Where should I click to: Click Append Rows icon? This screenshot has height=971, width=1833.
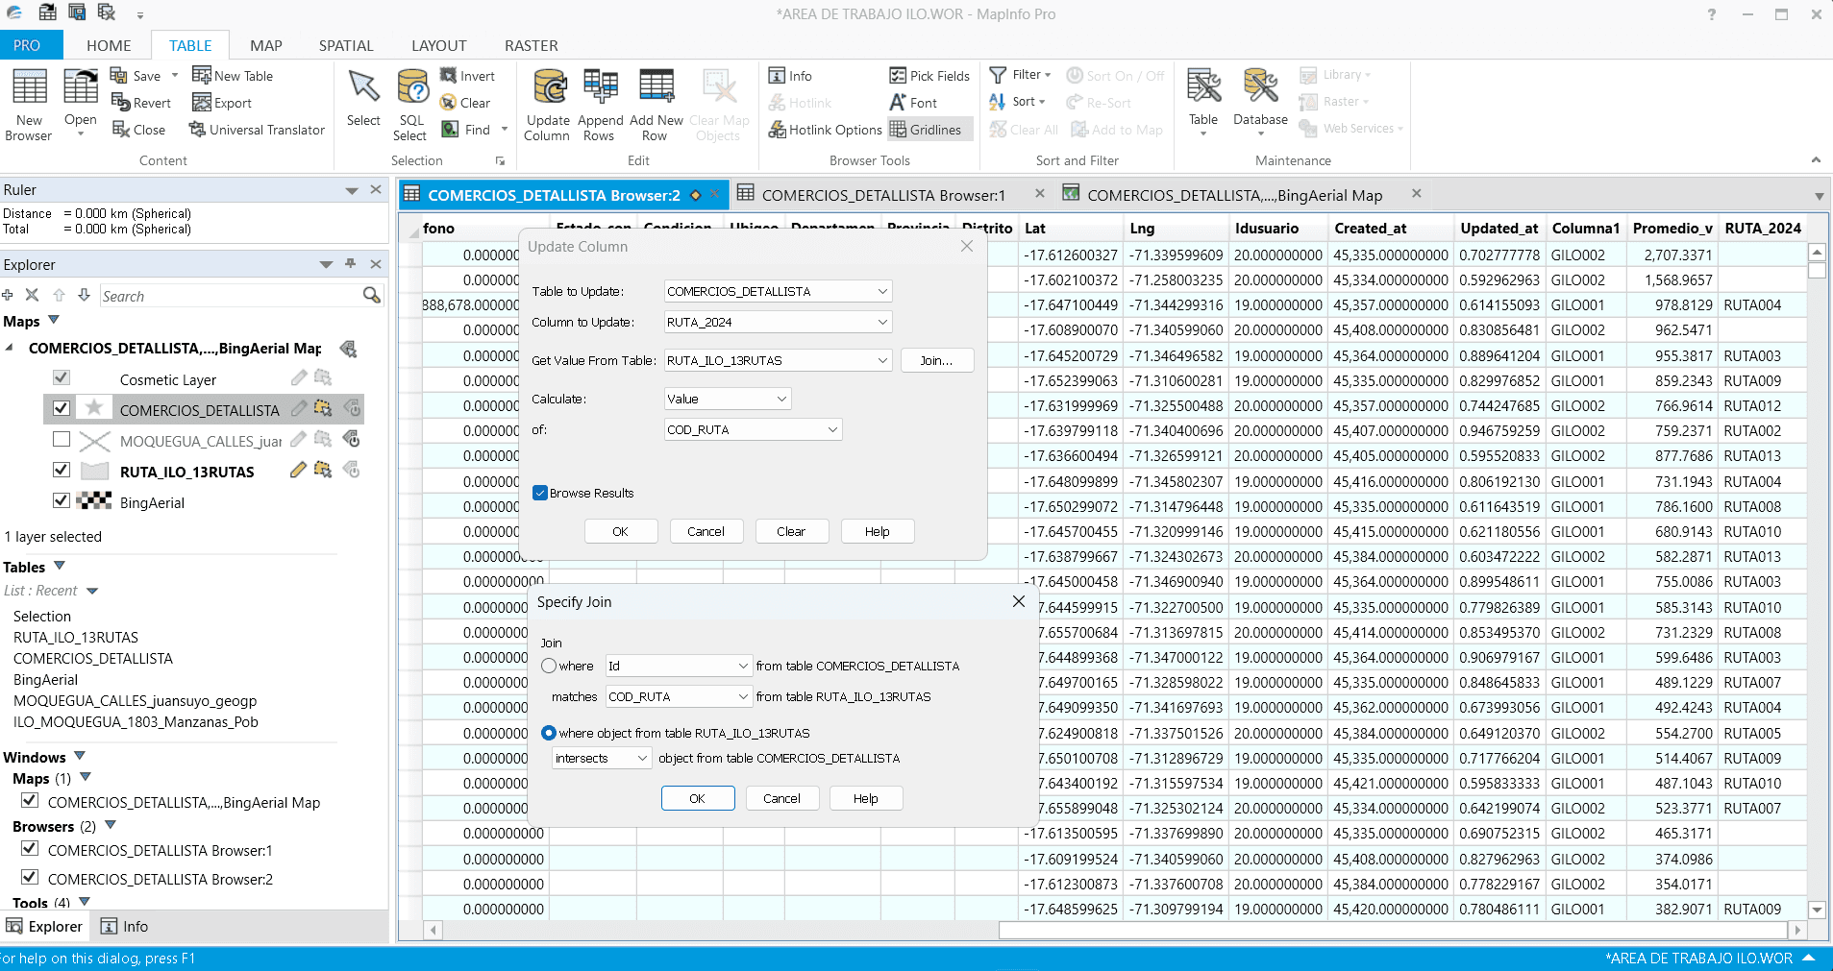(x=601, y=106)
